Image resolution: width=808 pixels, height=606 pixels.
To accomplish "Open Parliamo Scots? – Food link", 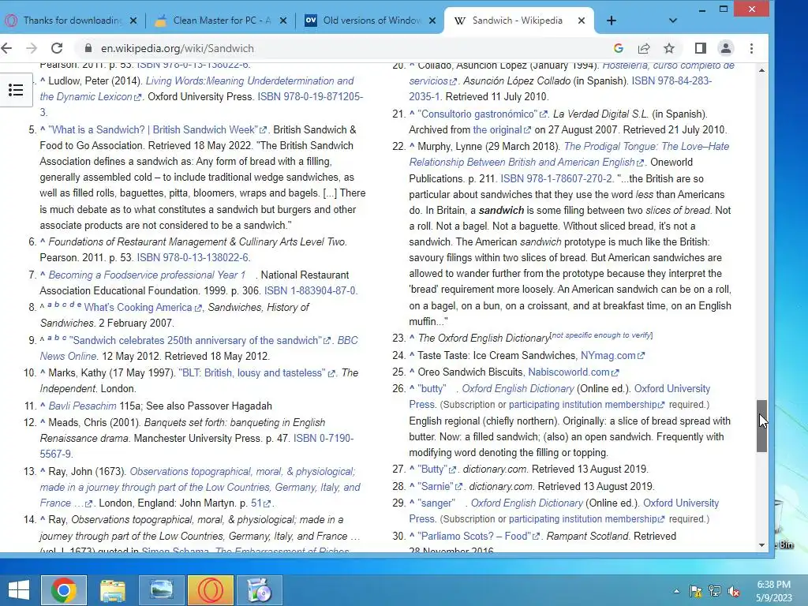I will click(x=474, y=537).
